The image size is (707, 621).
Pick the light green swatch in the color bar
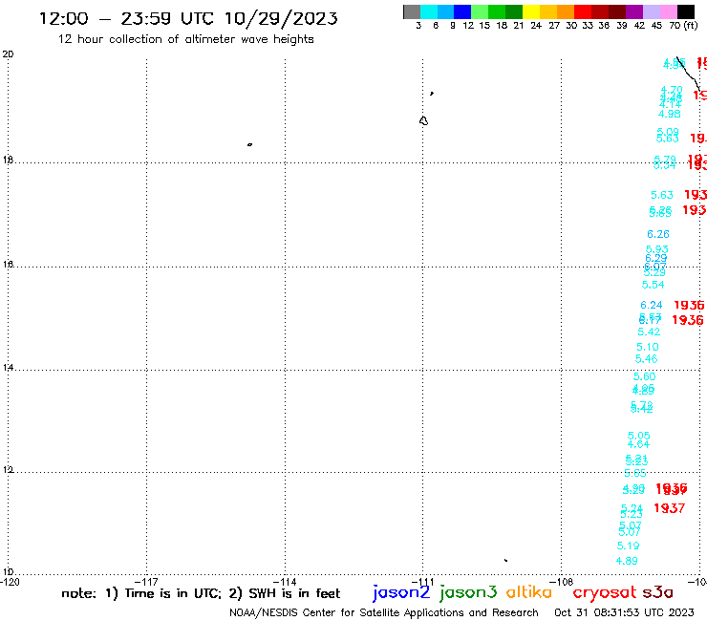[480, 11]
